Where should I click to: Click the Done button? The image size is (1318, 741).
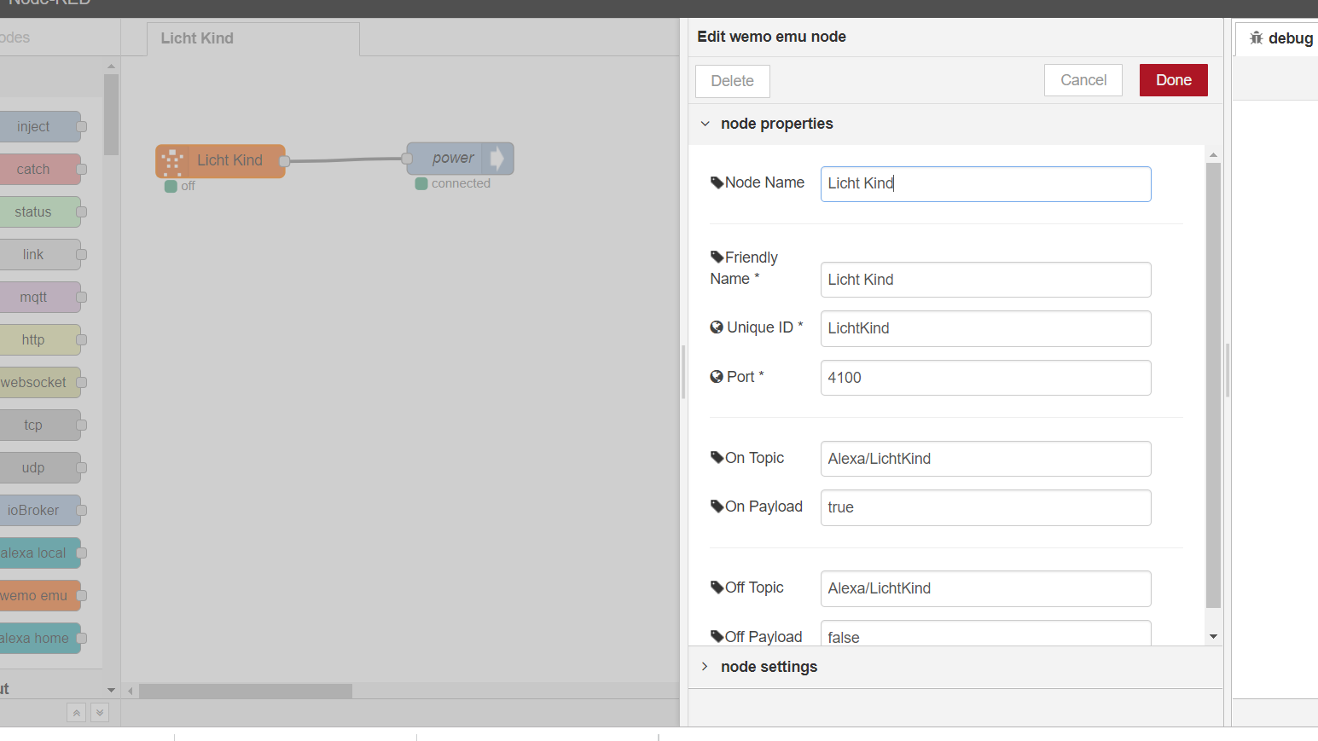click(x=1173, y=80)
